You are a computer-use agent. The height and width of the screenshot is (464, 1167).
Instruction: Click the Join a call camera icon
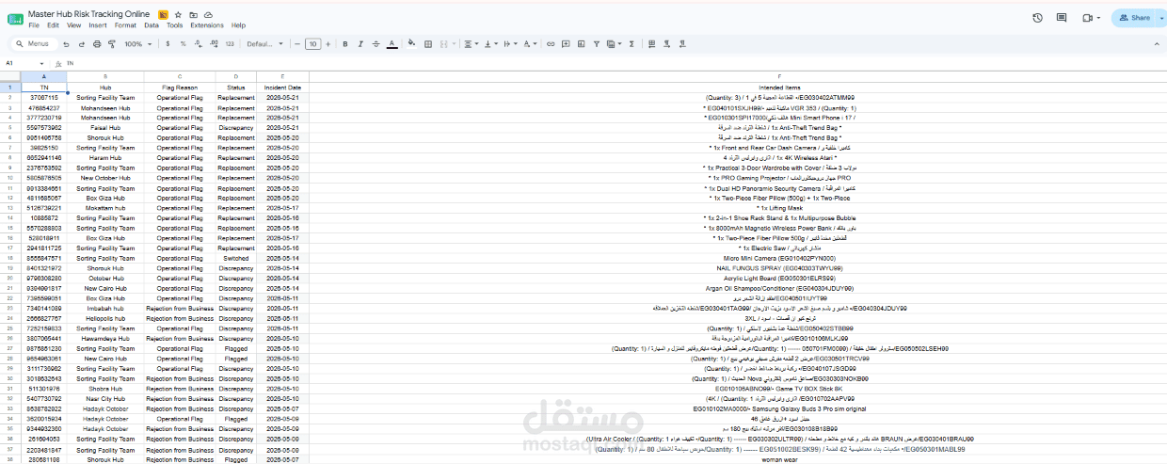click(1088, 18)
